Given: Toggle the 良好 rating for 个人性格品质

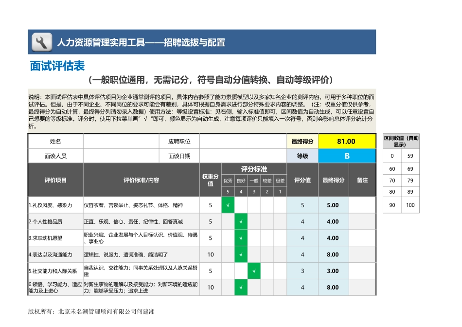Looking at the screenshot, I should pos(240,222).
